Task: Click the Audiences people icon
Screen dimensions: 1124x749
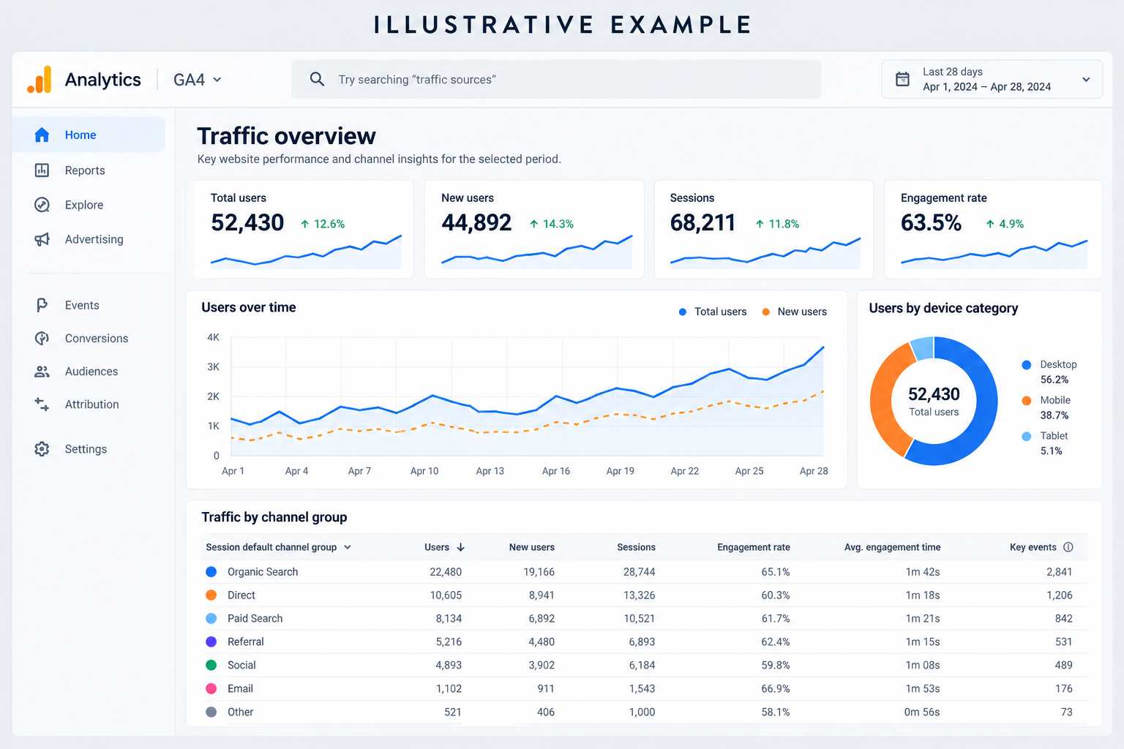Action: pyautogui.click(x=42, y=372)
